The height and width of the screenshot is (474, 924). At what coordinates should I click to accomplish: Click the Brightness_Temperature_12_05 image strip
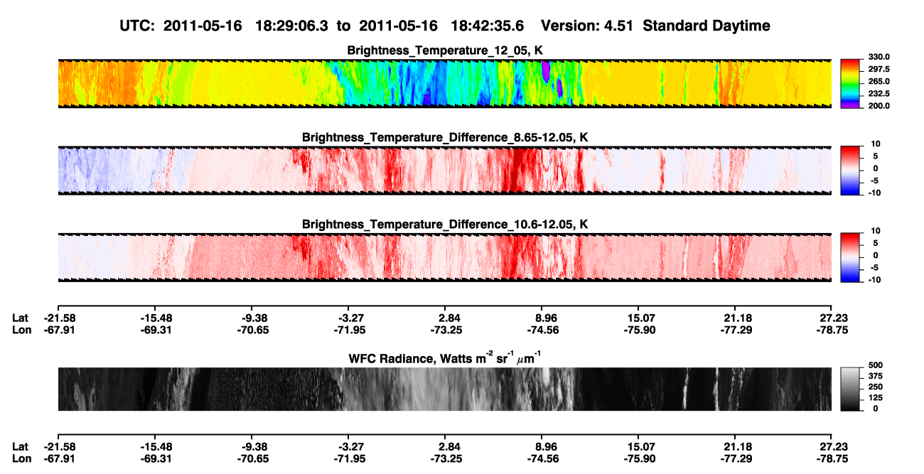[445, 84]
